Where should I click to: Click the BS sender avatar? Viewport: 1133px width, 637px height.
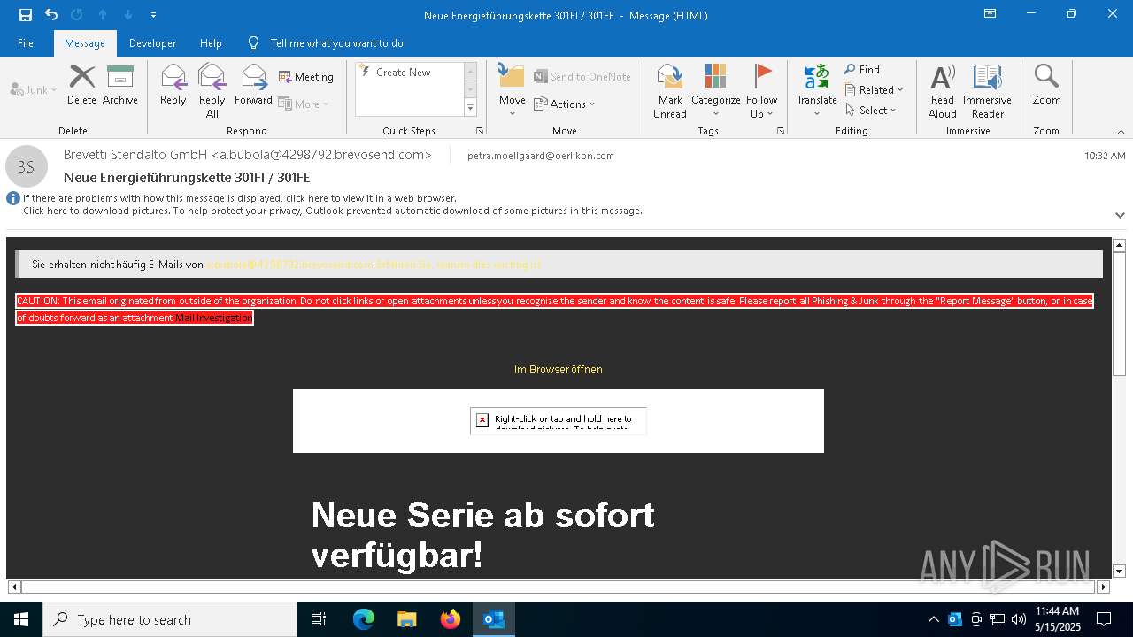27,166
